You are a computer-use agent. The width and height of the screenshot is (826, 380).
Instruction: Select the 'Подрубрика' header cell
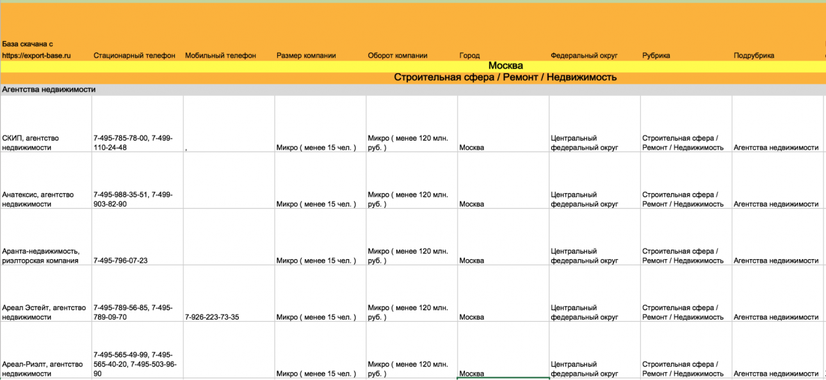[x=778, y=32]
